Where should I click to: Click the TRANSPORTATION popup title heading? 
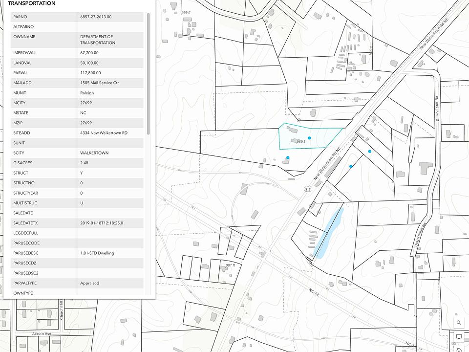pos(31,3)
